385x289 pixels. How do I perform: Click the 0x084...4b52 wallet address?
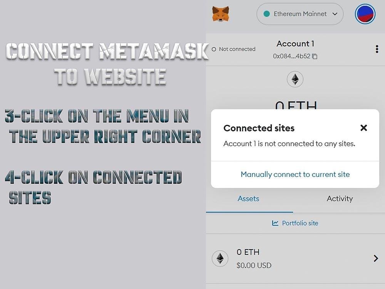(292, 56)
